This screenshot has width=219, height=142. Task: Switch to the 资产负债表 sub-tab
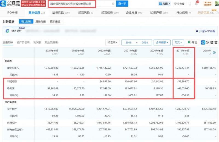pos(23,42)
